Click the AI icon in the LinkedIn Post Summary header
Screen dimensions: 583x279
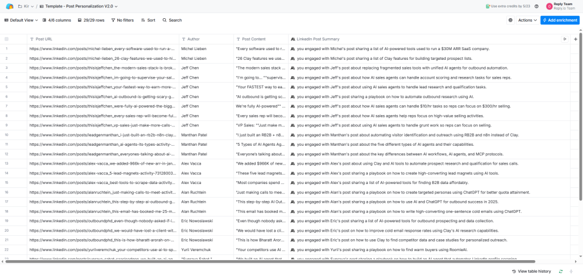click(x=293, y=39)
